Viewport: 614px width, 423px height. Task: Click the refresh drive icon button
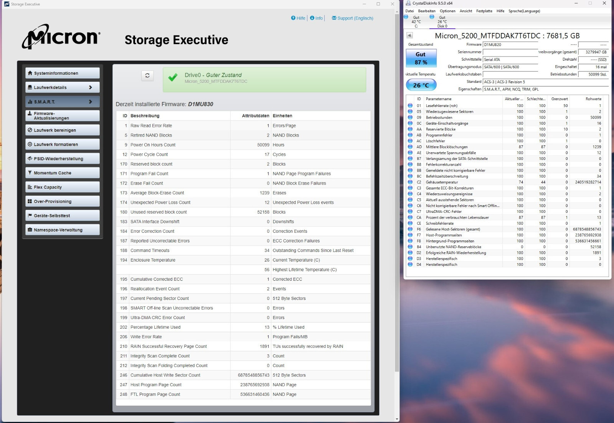tap(147, 76)
